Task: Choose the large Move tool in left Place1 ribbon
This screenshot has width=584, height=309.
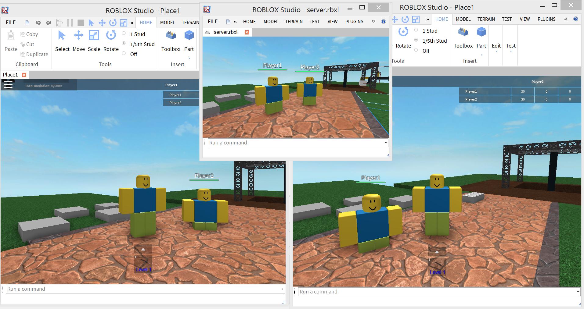Action: point(79,41)
